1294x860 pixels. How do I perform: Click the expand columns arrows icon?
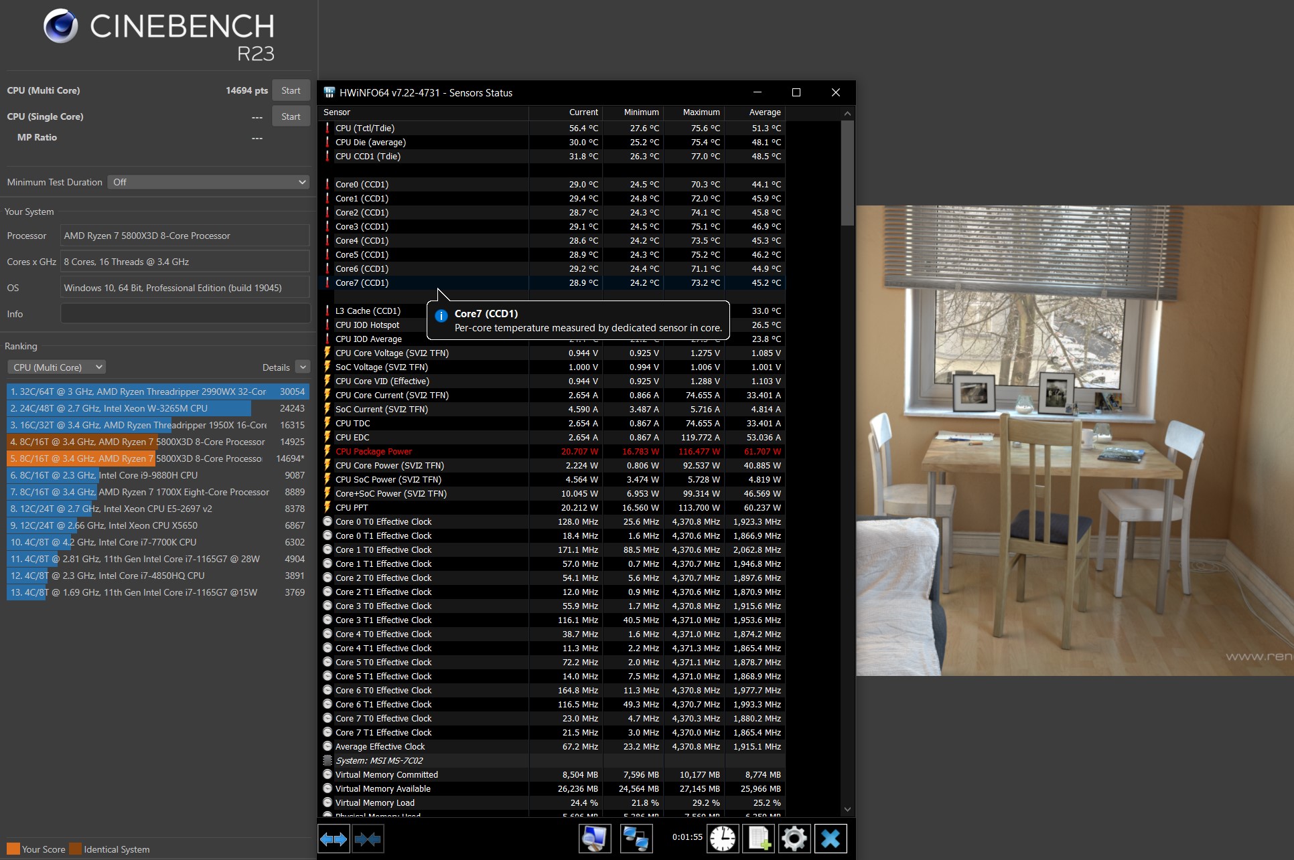pos(334,839)
